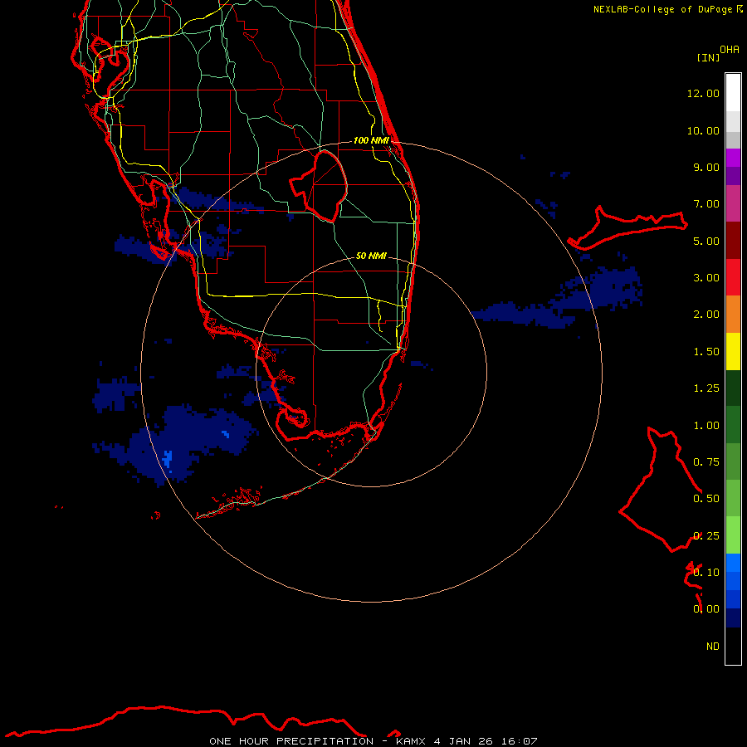
Task: Select the lime green swatch above 0.25
Action: pos(733,535)
